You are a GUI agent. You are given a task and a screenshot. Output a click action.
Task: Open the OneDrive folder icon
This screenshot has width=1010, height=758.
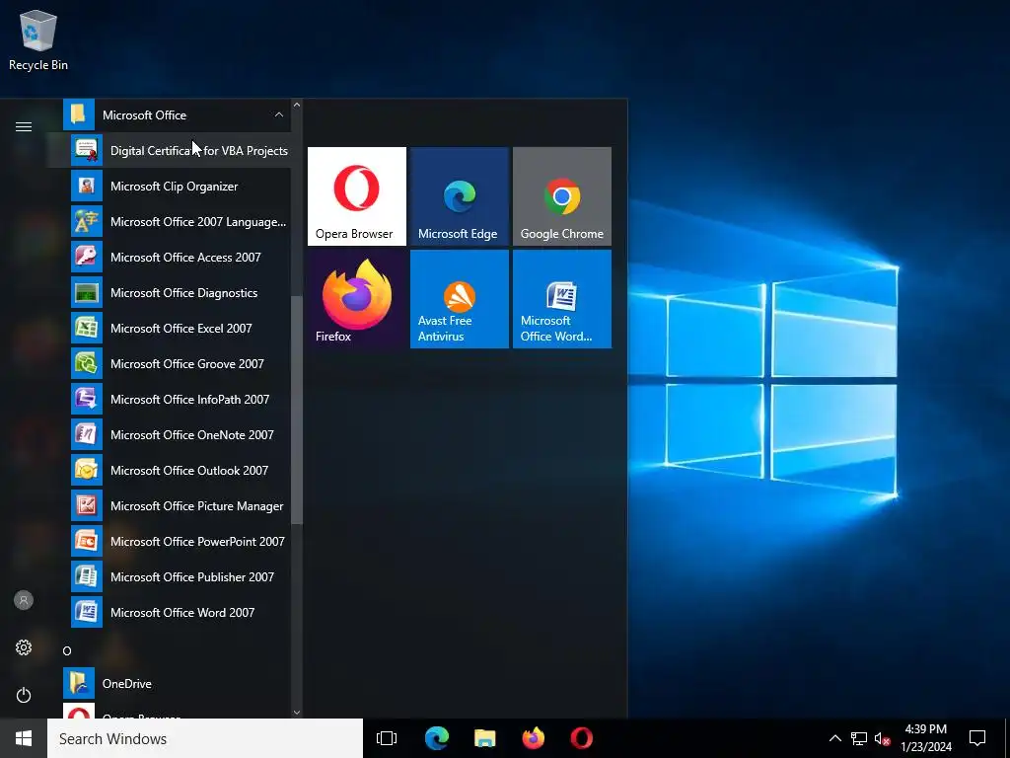(x=79, y=683)
